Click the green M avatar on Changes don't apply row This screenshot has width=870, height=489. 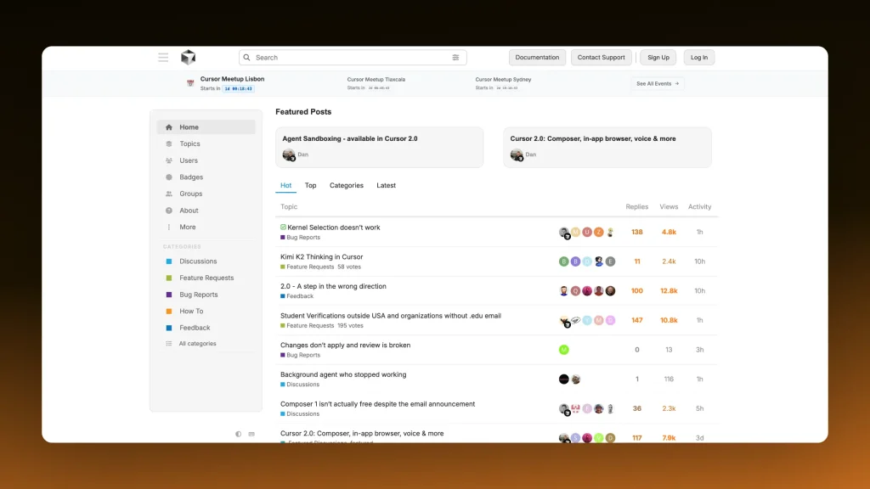tap(564, 349)
